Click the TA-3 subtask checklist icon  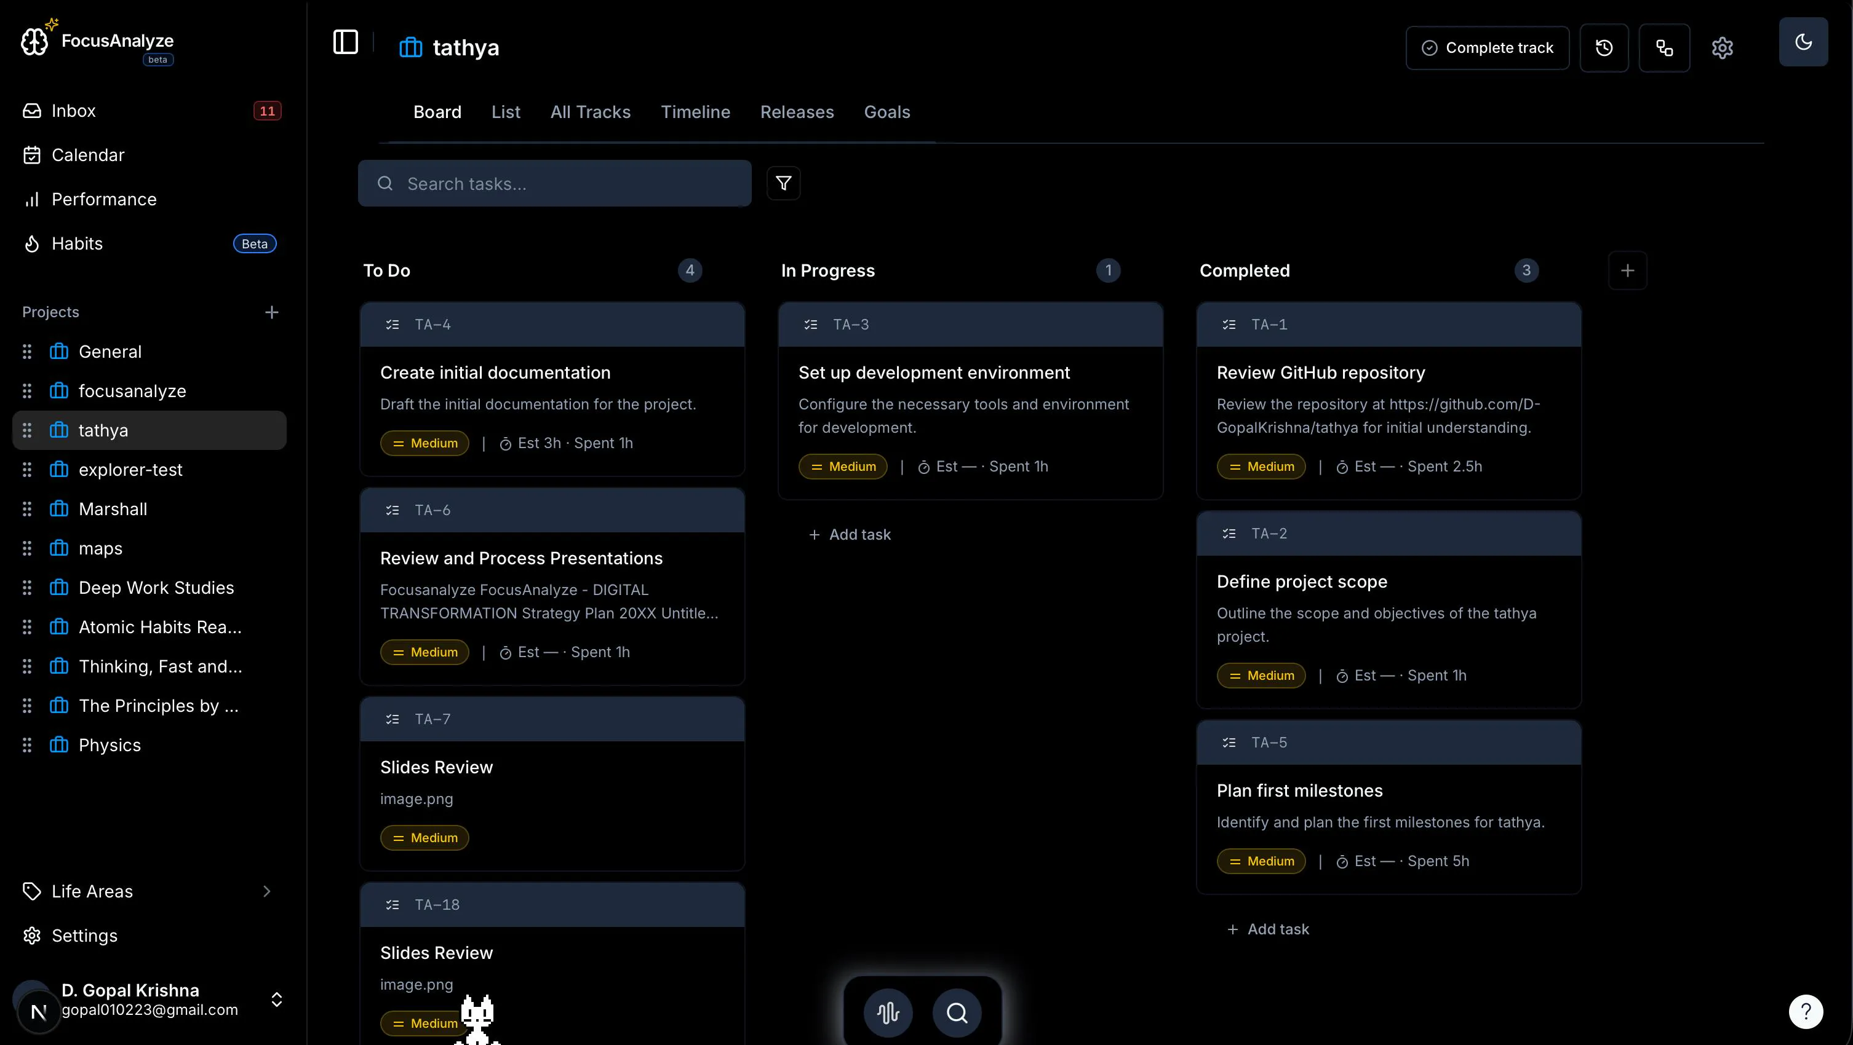click(x=811, y=324)
